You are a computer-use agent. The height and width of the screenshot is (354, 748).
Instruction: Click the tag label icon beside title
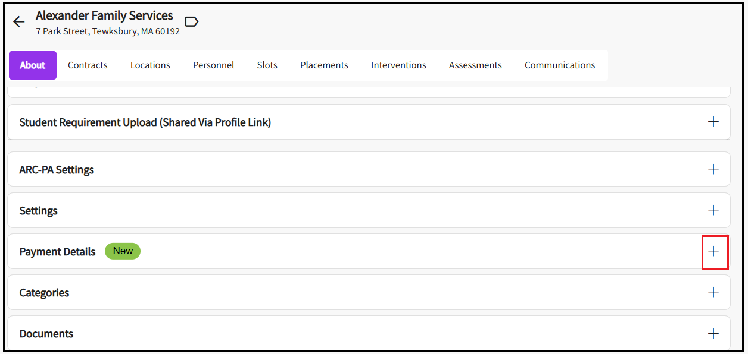[191, 22]
